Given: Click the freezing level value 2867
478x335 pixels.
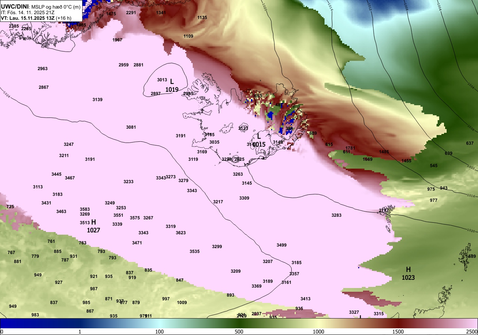Looking at the screenshot, I should [x=44, y=87].
